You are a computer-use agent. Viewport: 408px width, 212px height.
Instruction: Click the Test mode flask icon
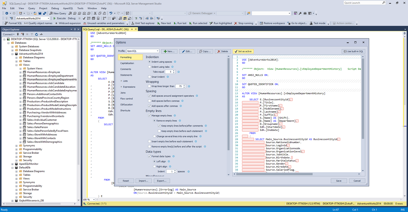[311, 23]
